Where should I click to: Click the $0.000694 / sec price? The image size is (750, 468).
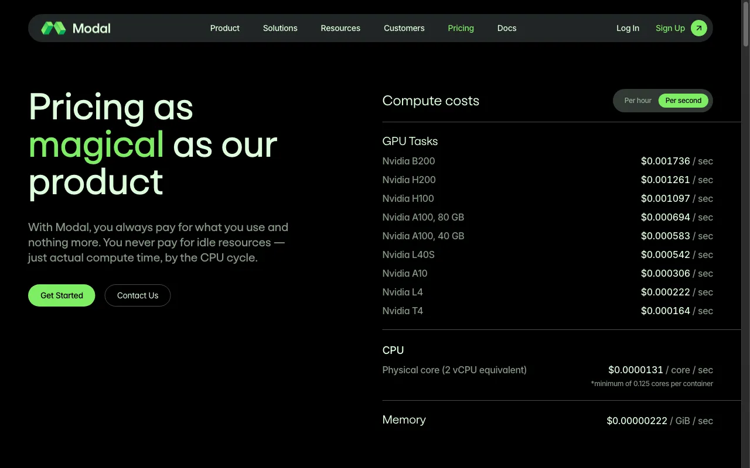coord(677,217)
